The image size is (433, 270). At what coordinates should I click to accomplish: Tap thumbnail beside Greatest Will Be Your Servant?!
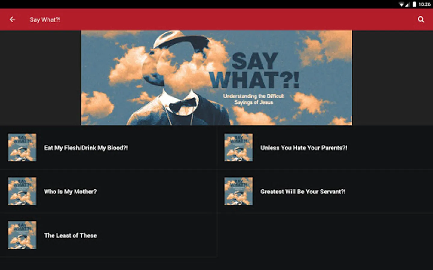238,191
